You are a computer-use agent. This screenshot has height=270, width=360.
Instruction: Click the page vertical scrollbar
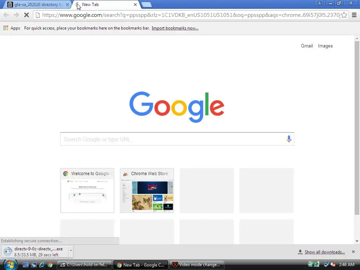pos(357,128)
